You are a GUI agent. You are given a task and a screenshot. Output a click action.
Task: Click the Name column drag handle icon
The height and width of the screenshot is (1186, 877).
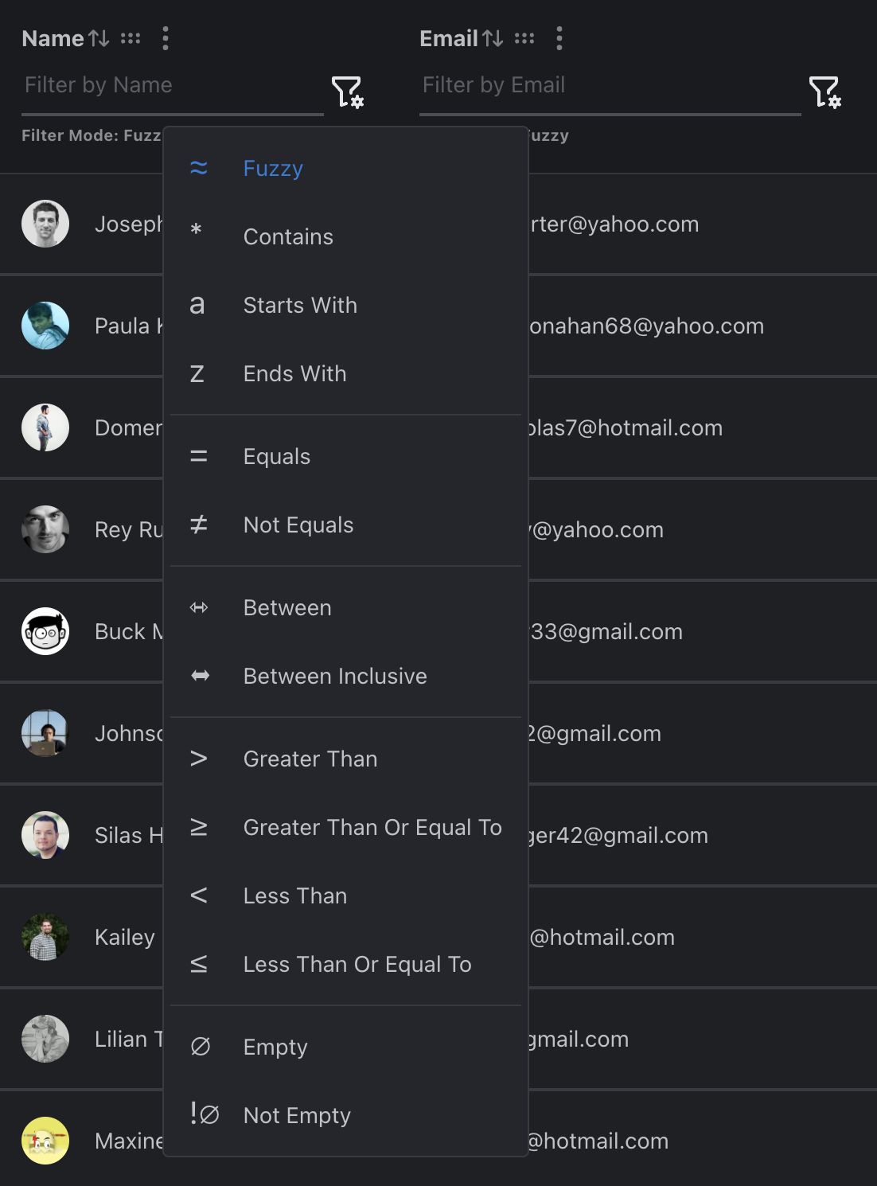131,38
